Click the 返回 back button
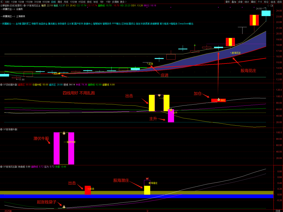The height and width of the screenshot is (212, 283). (279, 2)
